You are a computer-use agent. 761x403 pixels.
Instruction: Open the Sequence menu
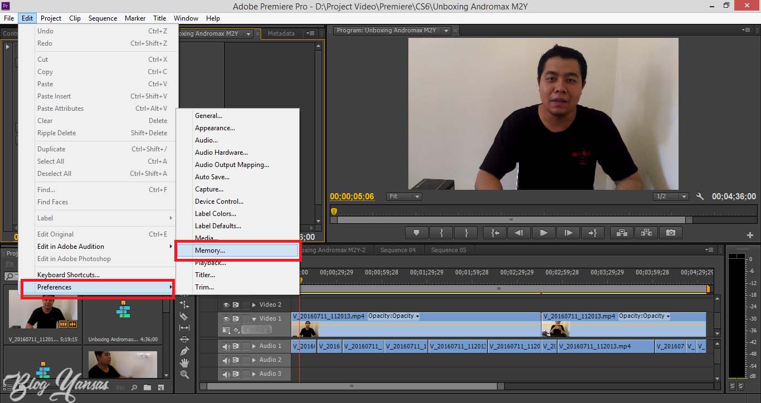tap(103, 18)
